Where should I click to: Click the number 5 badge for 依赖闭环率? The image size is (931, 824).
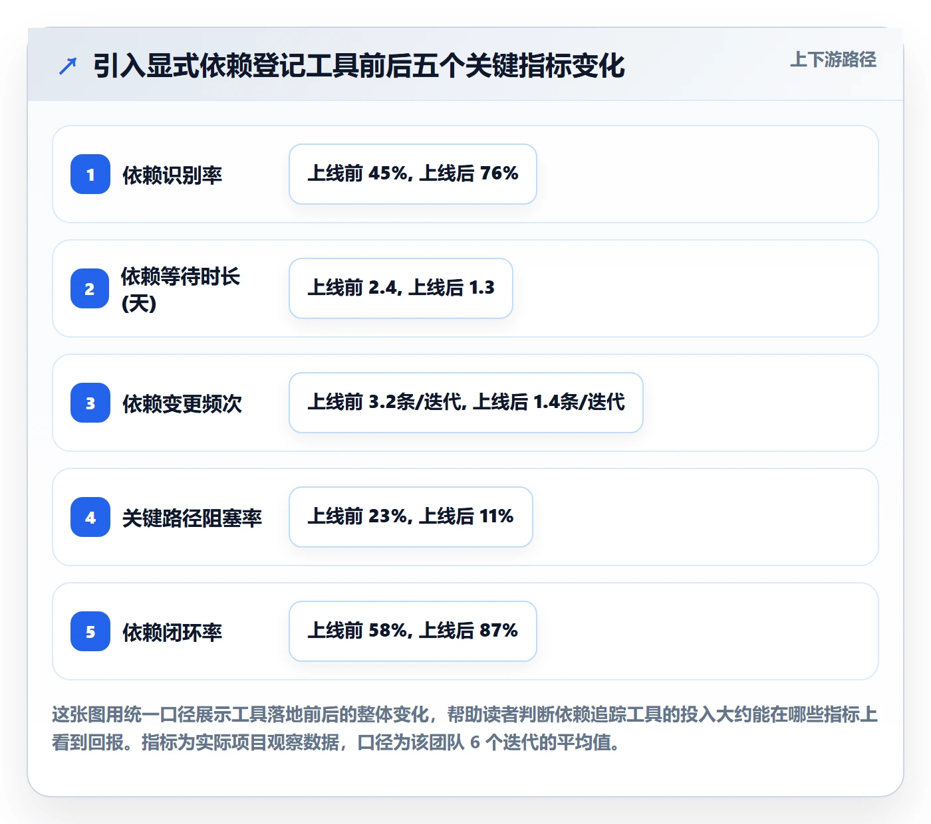coord(90,631)
